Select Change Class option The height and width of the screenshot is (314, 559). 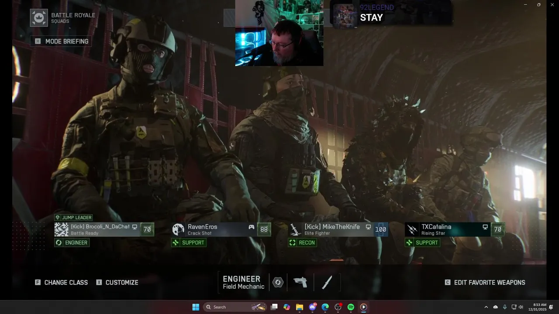(62, 283)
